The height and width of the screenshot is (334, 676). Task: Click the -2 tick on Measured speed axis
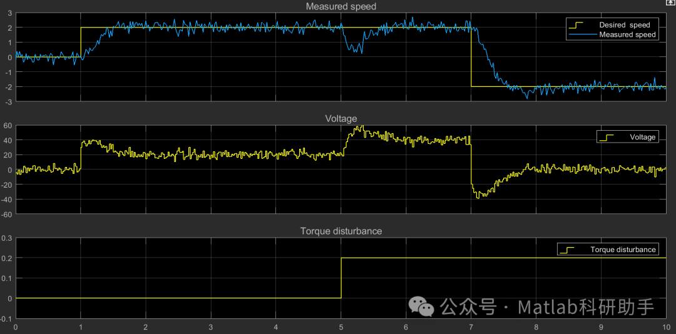9,86
